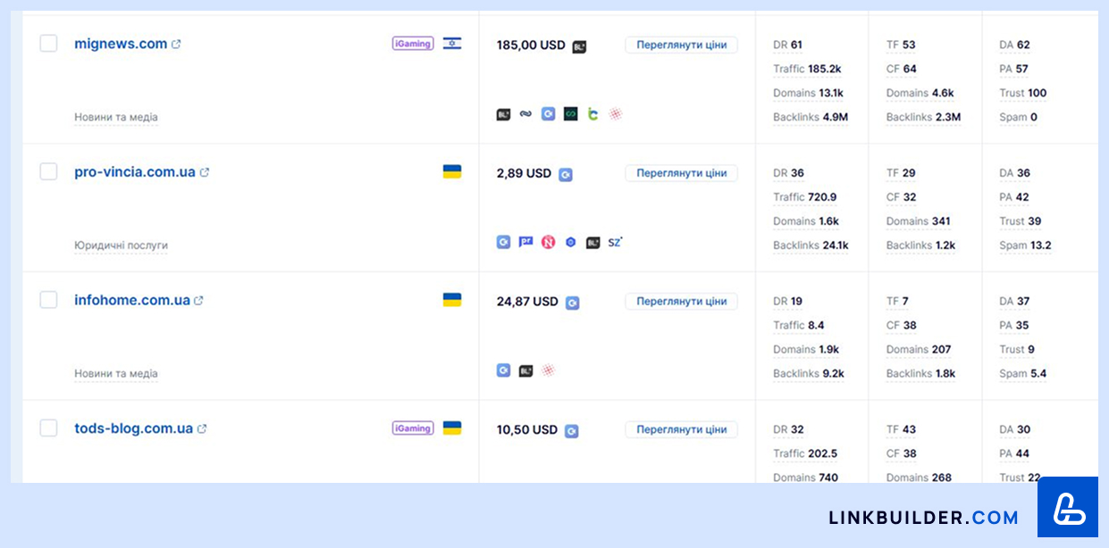Click 'Переглянути ціни' for pro-vincia.com.ua

click(681, 173)
